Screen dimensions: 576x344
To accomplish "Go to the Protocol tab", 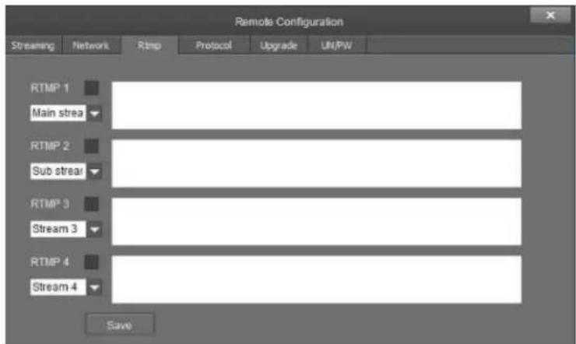I will [x=214, y=45].
